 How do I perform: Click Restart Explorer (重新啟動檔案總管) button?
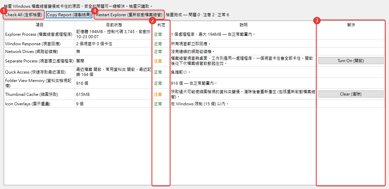(130, 15)
